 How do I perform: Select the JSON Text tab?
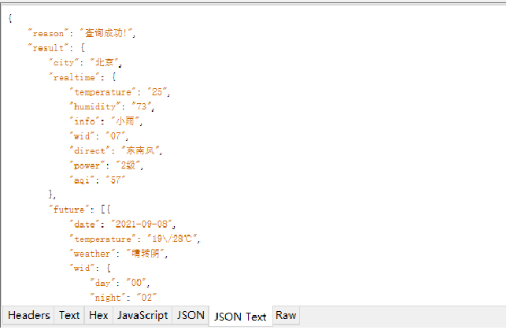[241, 317]
